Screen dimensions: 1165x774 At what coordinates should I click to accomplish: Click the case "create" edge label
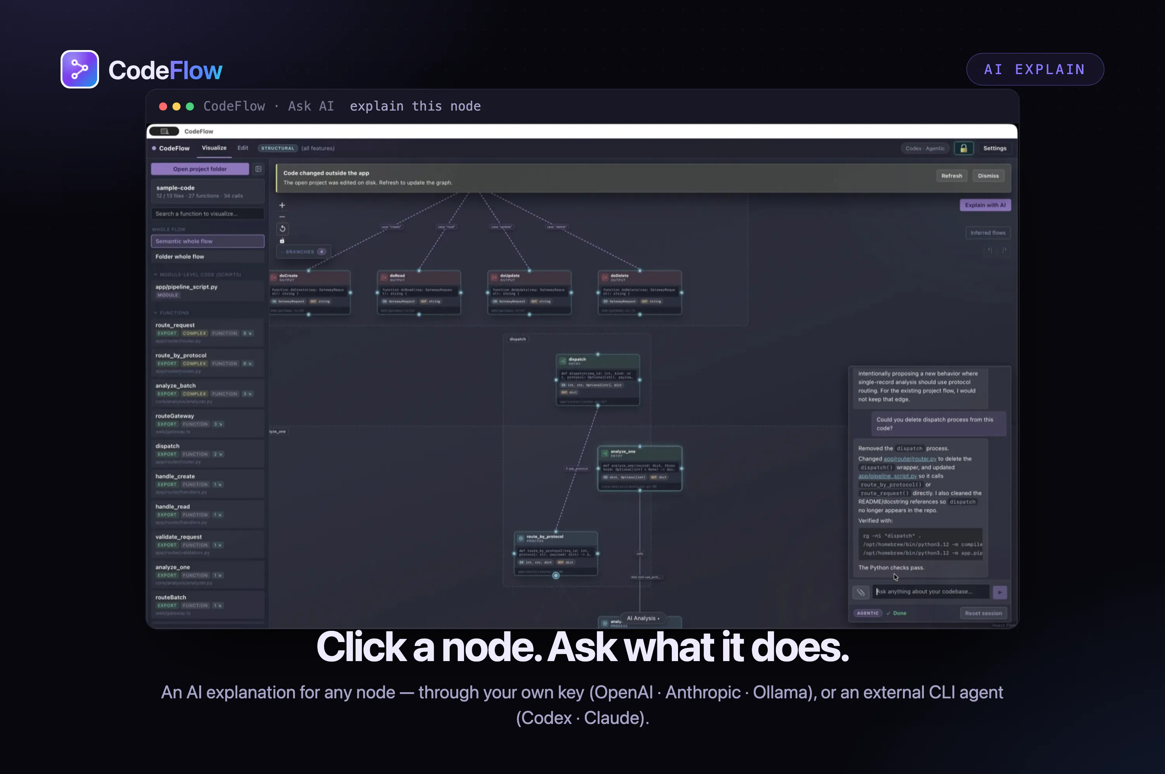391,227
